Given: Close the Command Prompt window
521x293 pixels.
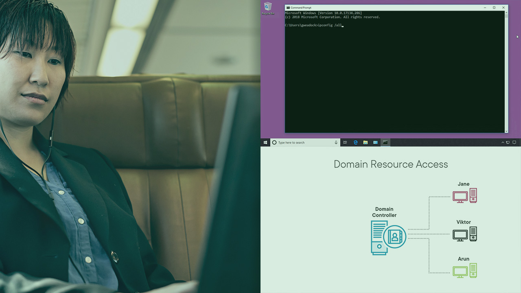Looking at the screenshot, I should pos(503,7).
